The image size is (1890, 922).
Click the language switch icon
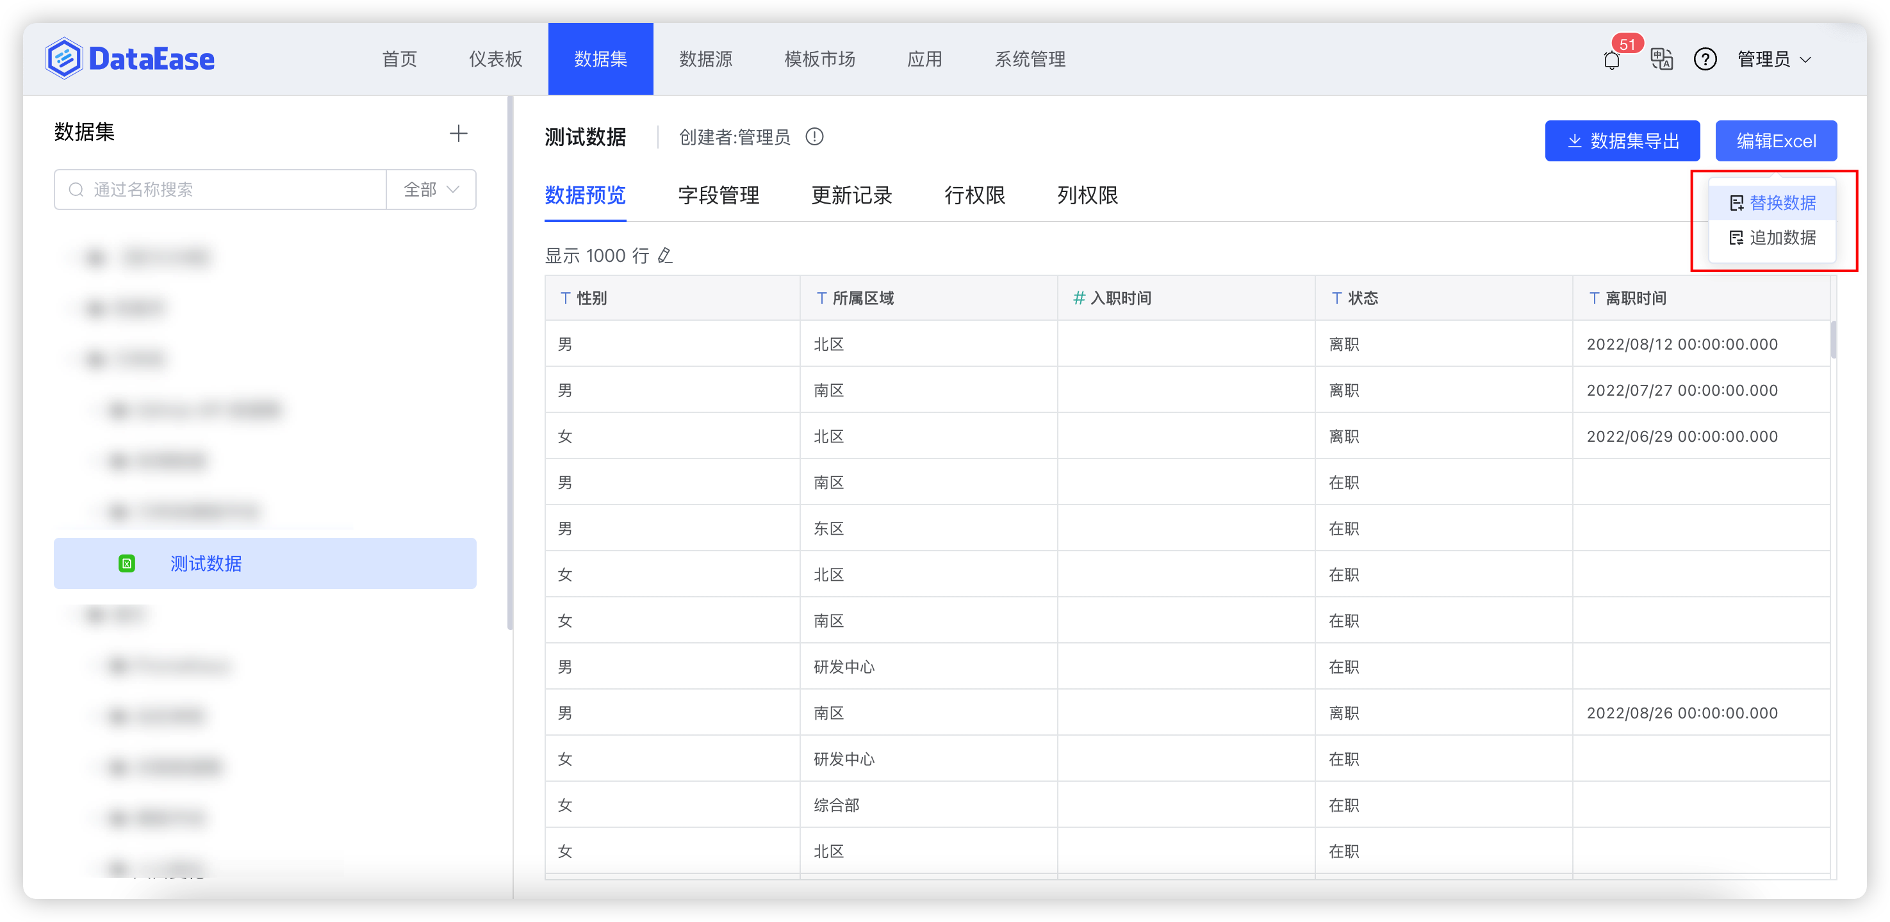click(x=1662, y=60)
